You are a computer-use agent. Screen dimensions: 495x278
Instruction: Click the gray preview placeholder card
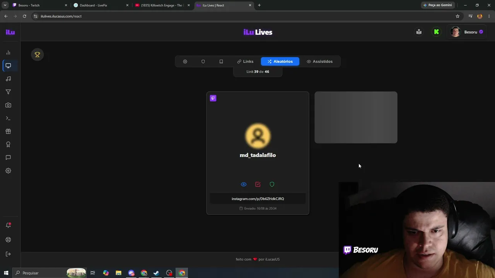(356, 117)
